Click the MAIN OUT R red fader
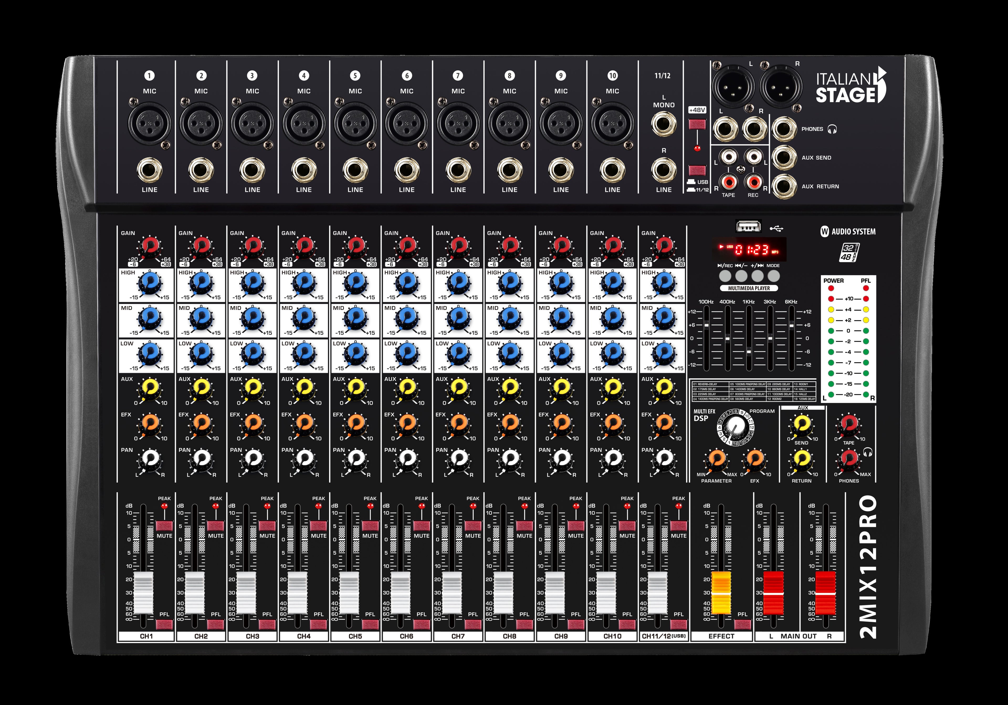This screenshot has width=1008, height=705. coord(825,593)
